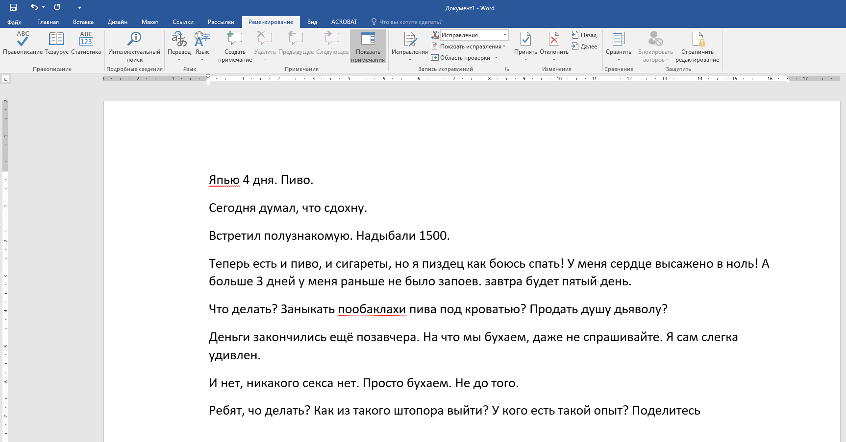The image size is (846, 442).
Task: Switch to the Главная tab
Action: [x=48, y=22]
